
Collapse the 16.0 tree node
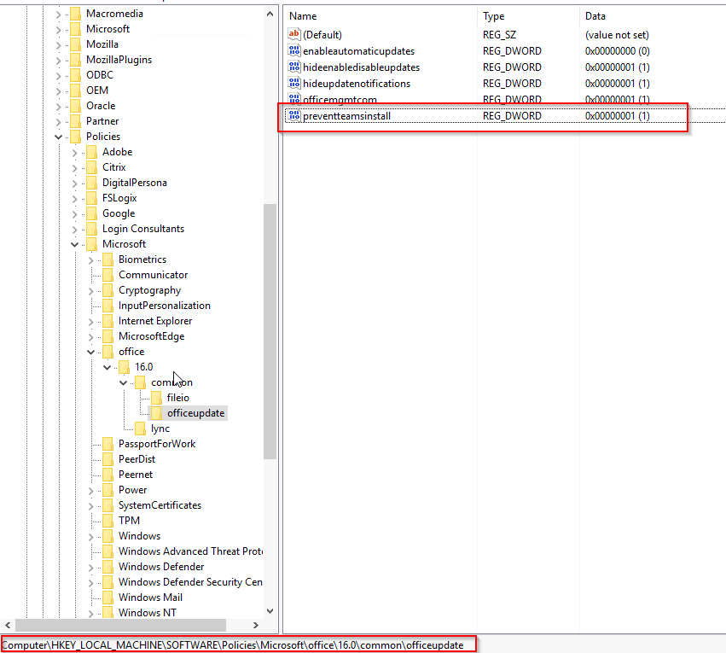pyautogui.click(x=107, y=367)
